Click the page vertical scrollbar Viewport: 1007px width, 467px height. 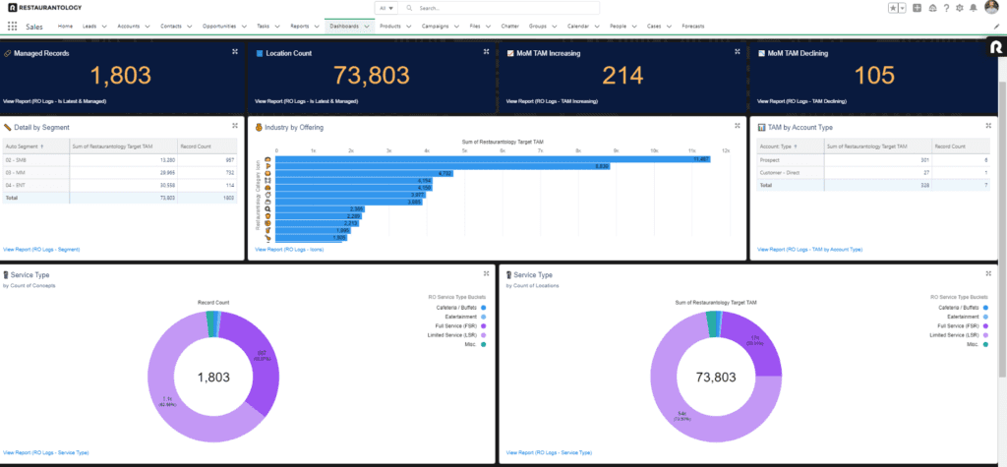pos(1002,218)
